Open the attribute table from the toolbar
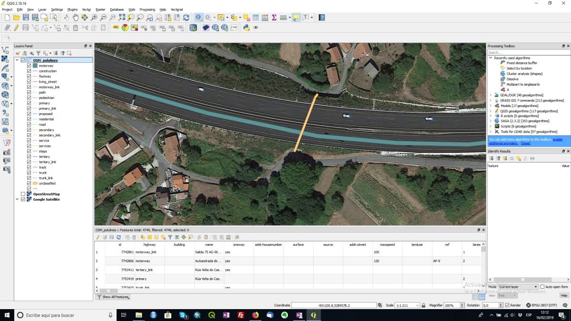 (256, 18)
